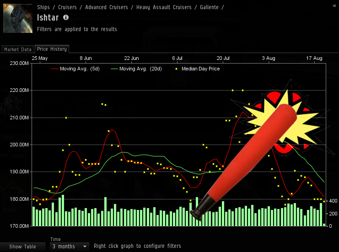This screenshot has height=252, width=339.
Task: Open the Time range dropdown showing 3 months
Action: pyautogui.click(x=70, y=246)
